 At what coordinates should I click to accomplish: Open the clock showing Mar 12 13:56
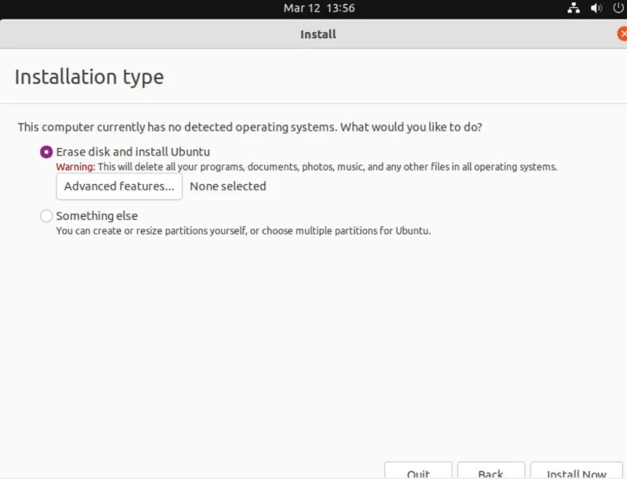pyautogui.click(x=319, y=8)
